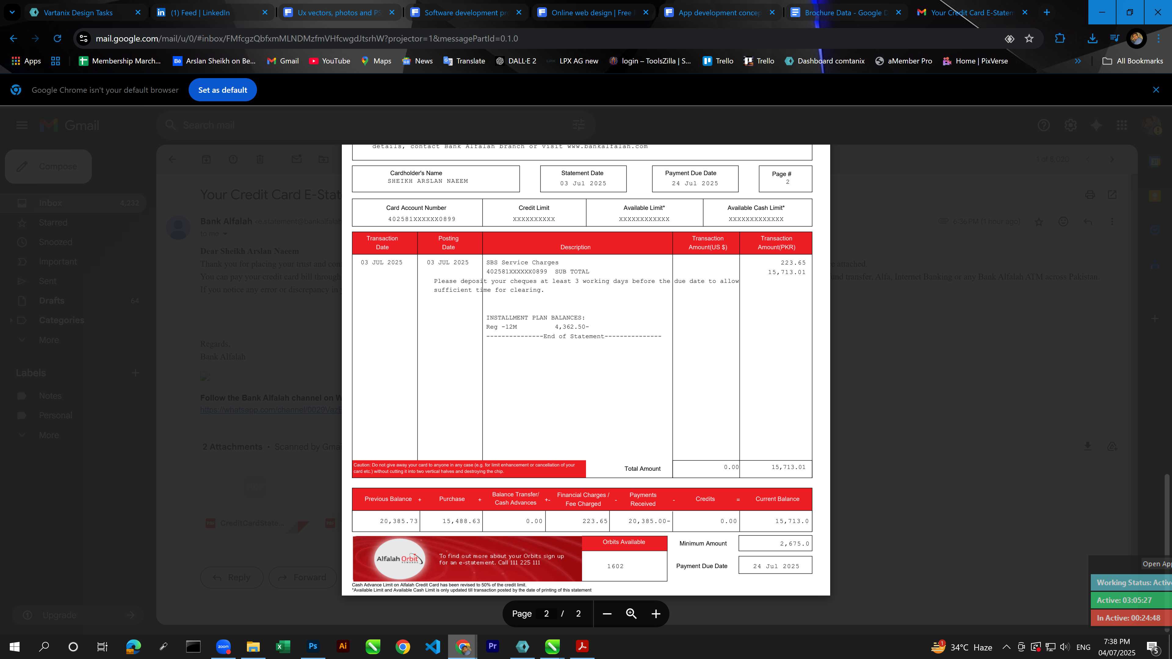
Task: Open Premiere Pro from the taskbar
Action: click(492, 646)
